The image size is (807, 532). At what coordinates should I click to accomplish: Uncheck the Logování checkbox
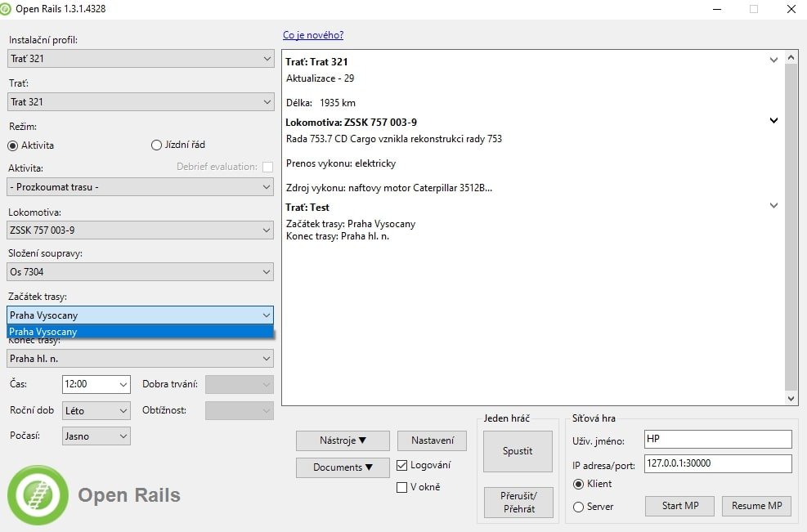(x=402, y=465)
